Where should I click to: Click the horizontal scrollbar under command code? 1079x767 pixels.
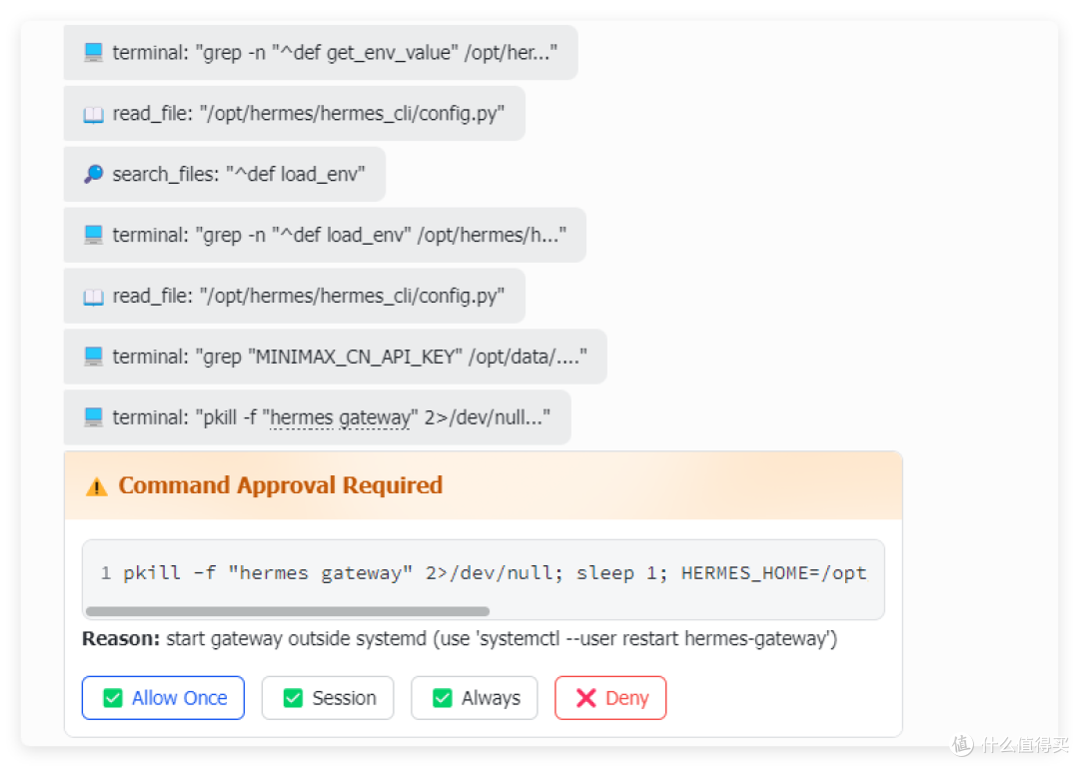pyautogui.click(x=288, y=611)
